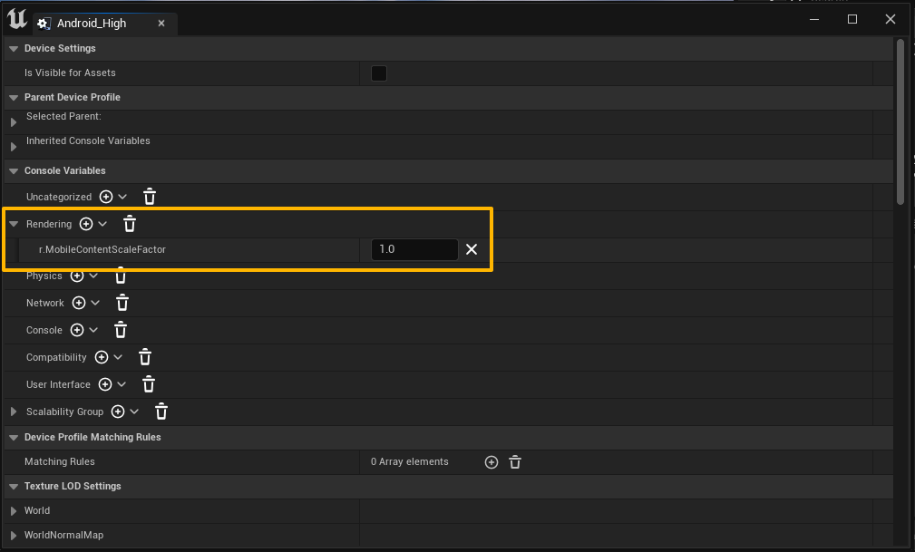The width and height of the screenshot is (915, 552).
Task: Click the r.MobileContentScaleFactor label
Action: point(102,249)
